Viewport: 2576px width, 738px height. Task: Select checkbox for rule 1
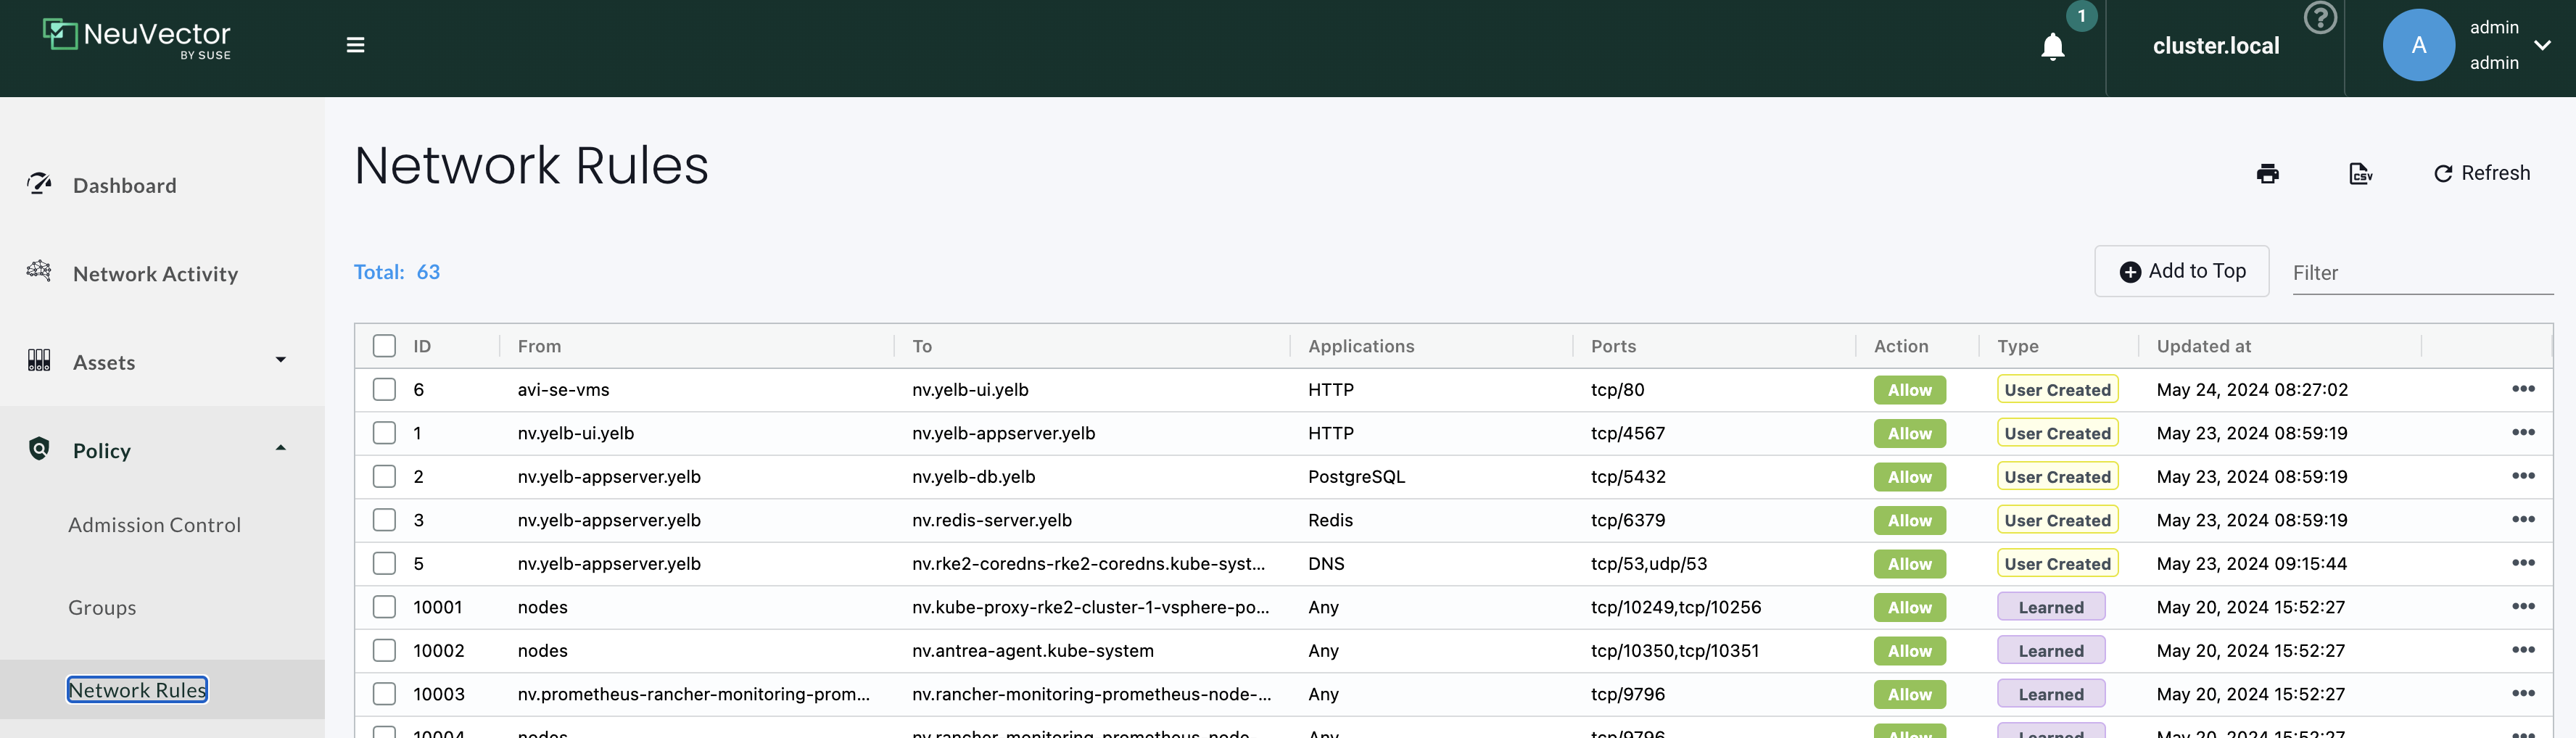(384, 433)
